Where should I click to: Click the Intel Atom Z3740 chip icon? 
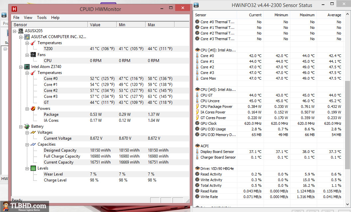pos(27,67)
